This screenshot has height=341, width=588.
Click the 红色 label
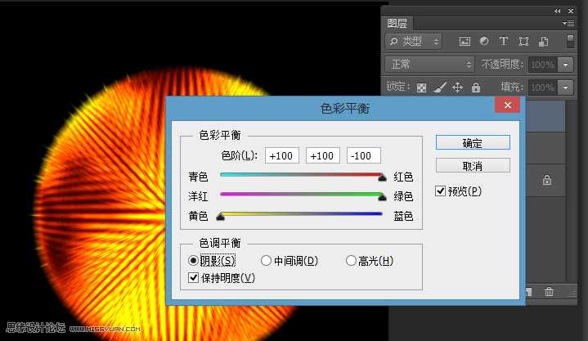[403, 177]
